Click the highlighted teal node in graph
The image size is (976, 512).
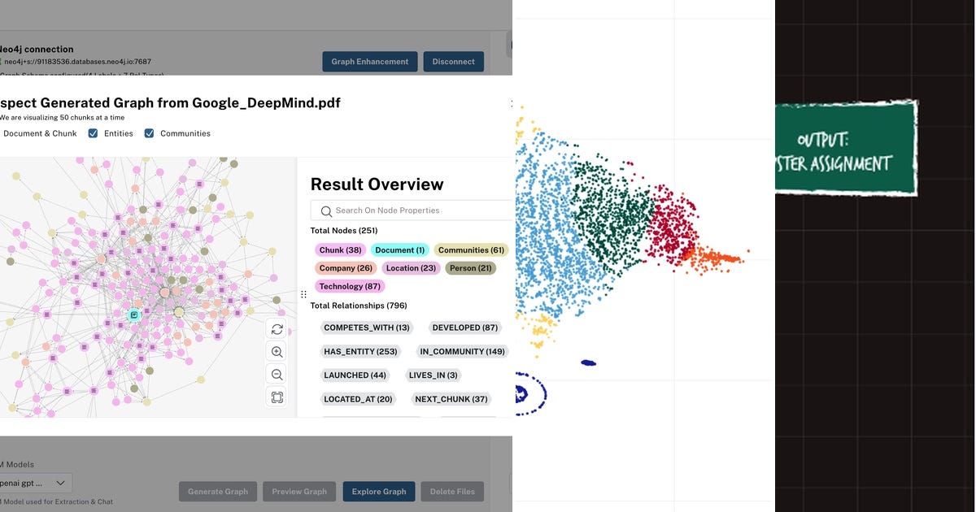pyautogui.click(x=133, y=315)
